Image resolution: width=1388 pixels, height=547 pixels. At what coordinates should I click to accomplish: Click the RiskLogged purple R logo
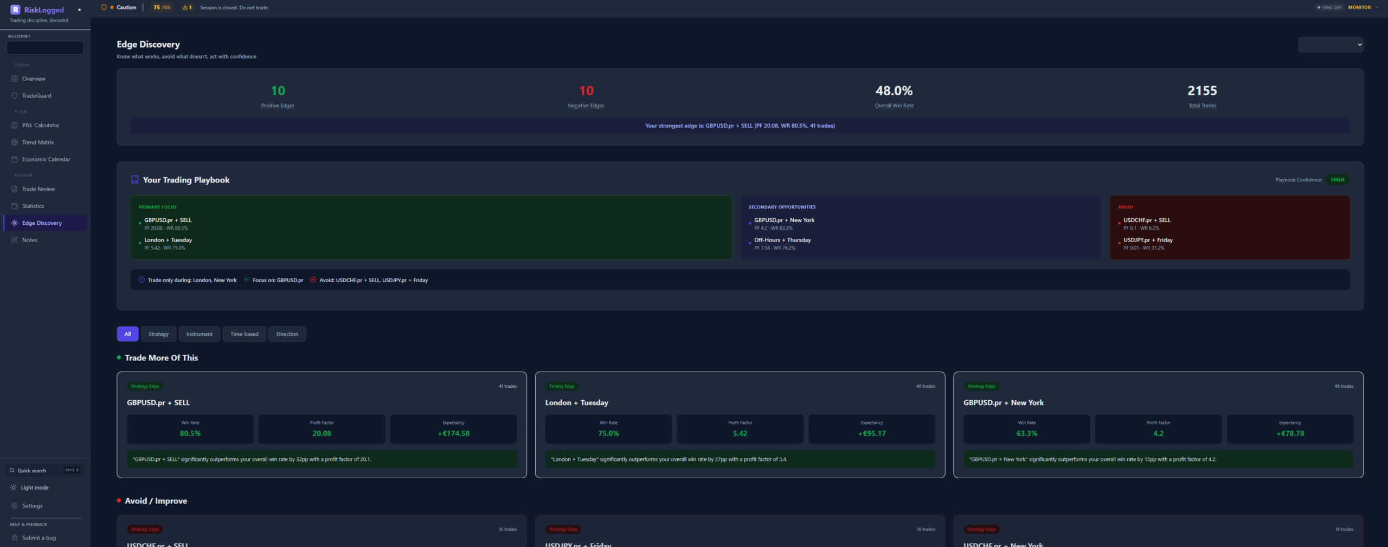click(15, 10)
